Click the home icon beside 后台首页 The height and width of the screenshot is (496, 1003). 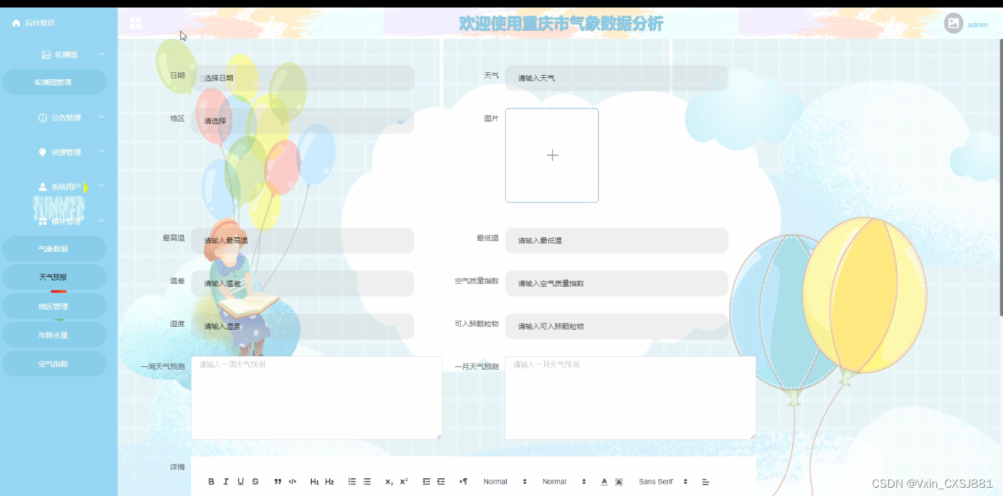(x=16, y=23)
